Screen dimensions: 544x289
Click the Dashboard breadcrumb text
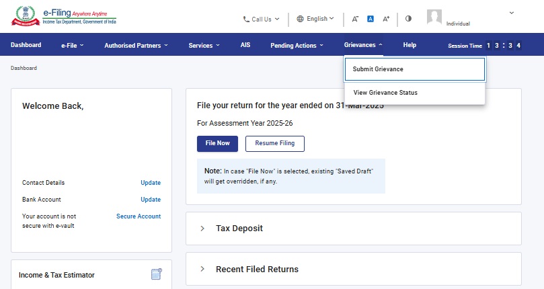(24, 68)
